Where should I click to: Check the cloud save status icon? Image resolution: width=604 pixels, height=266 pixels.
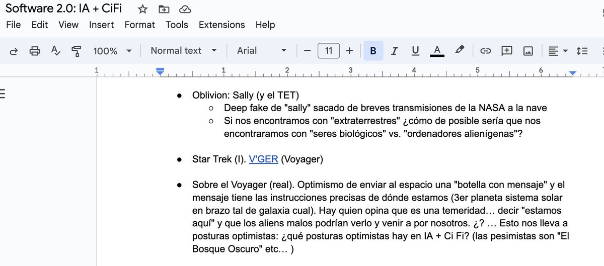185,9
